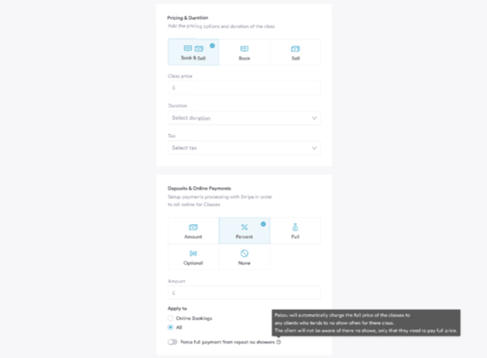Select the Book & Sell pricing option

point(193,52)
